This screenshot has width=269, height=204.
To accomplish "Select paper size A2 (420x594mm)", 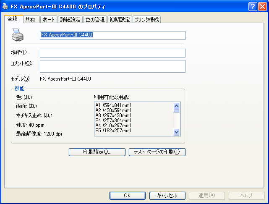I will point(113,110).
